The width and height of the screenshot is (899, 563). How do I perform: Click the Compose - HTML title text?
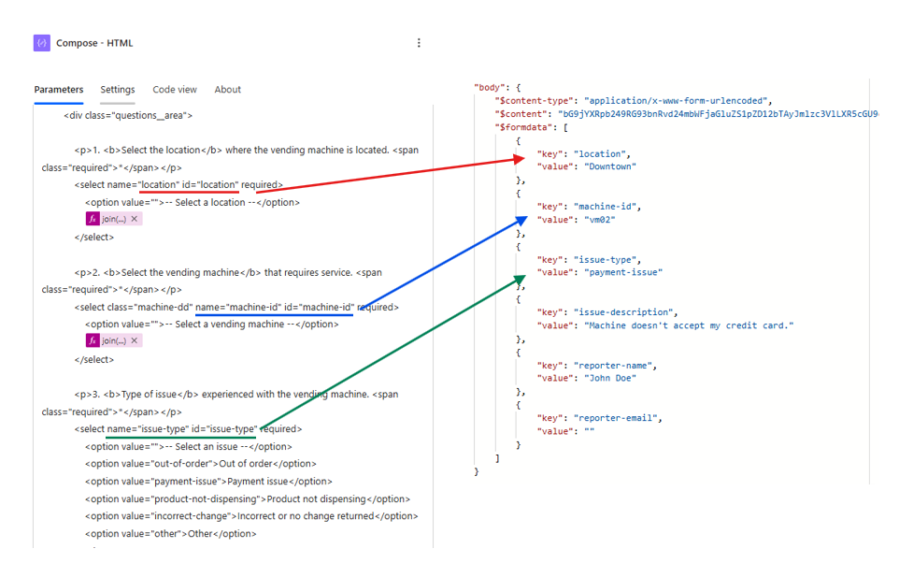coord(93,42)
